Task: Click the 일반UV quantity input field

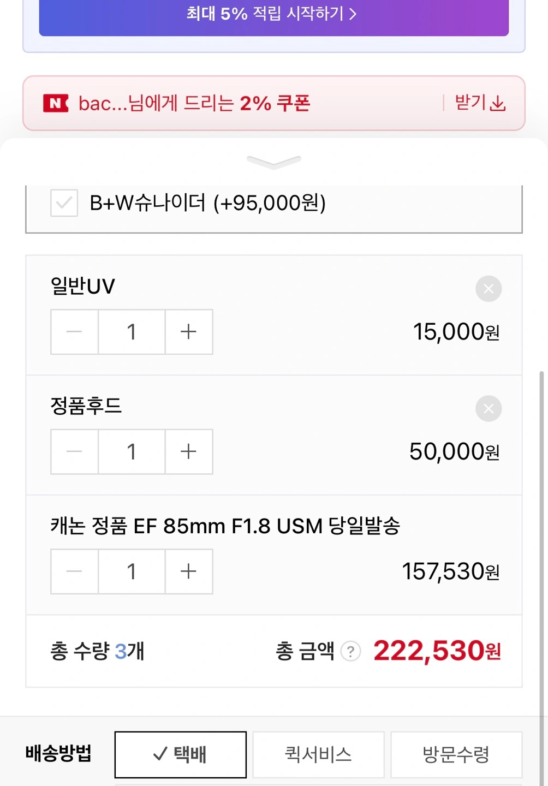Action: click(132, 332)
